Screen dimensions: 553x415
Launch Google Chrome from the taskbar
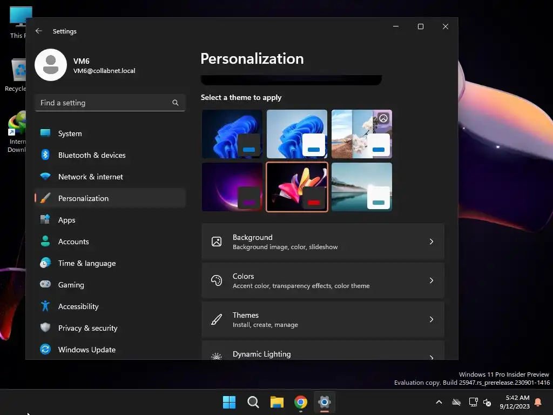tap(301, 402)
